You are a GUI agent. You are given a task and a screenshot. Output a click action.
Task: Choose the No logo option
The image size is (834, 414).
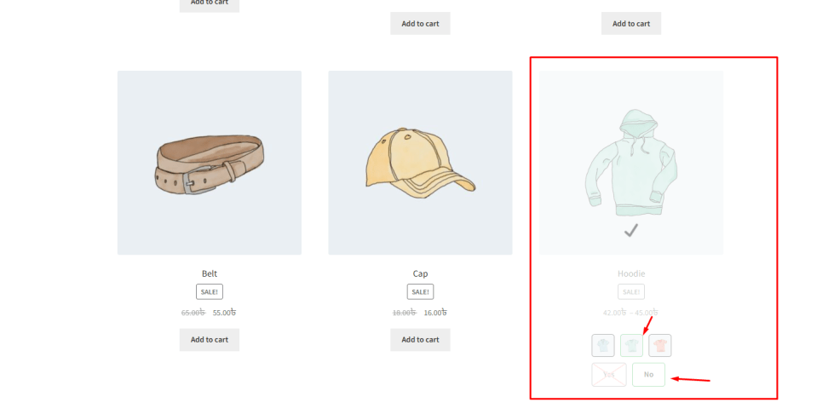648,375
